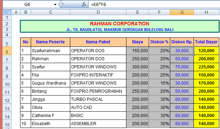220x129 pixels.
Task: Click the Insert Function fx icon
Action: click(84, 4)
